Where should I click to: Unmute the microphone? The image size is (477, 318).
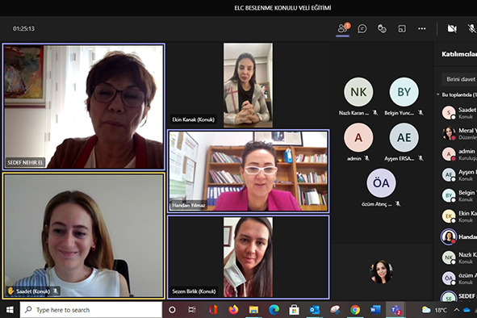click(x=472, y=28)
